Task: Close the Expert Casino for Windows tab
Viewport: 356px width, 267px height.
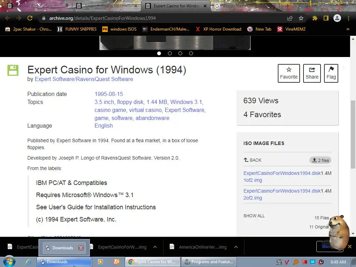Action: click(205, 6)
